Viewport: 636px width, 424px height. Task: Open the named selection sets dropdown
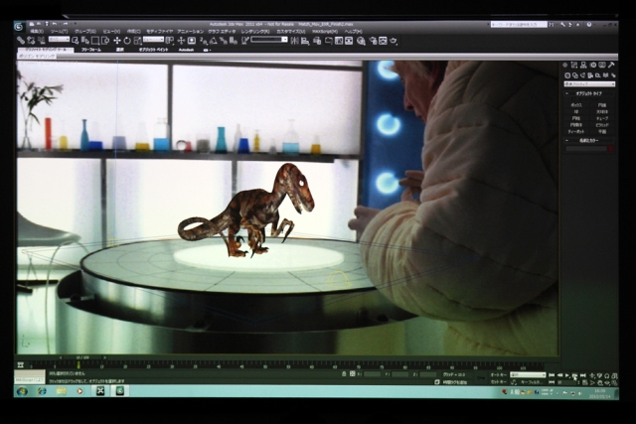click(269, 40)
